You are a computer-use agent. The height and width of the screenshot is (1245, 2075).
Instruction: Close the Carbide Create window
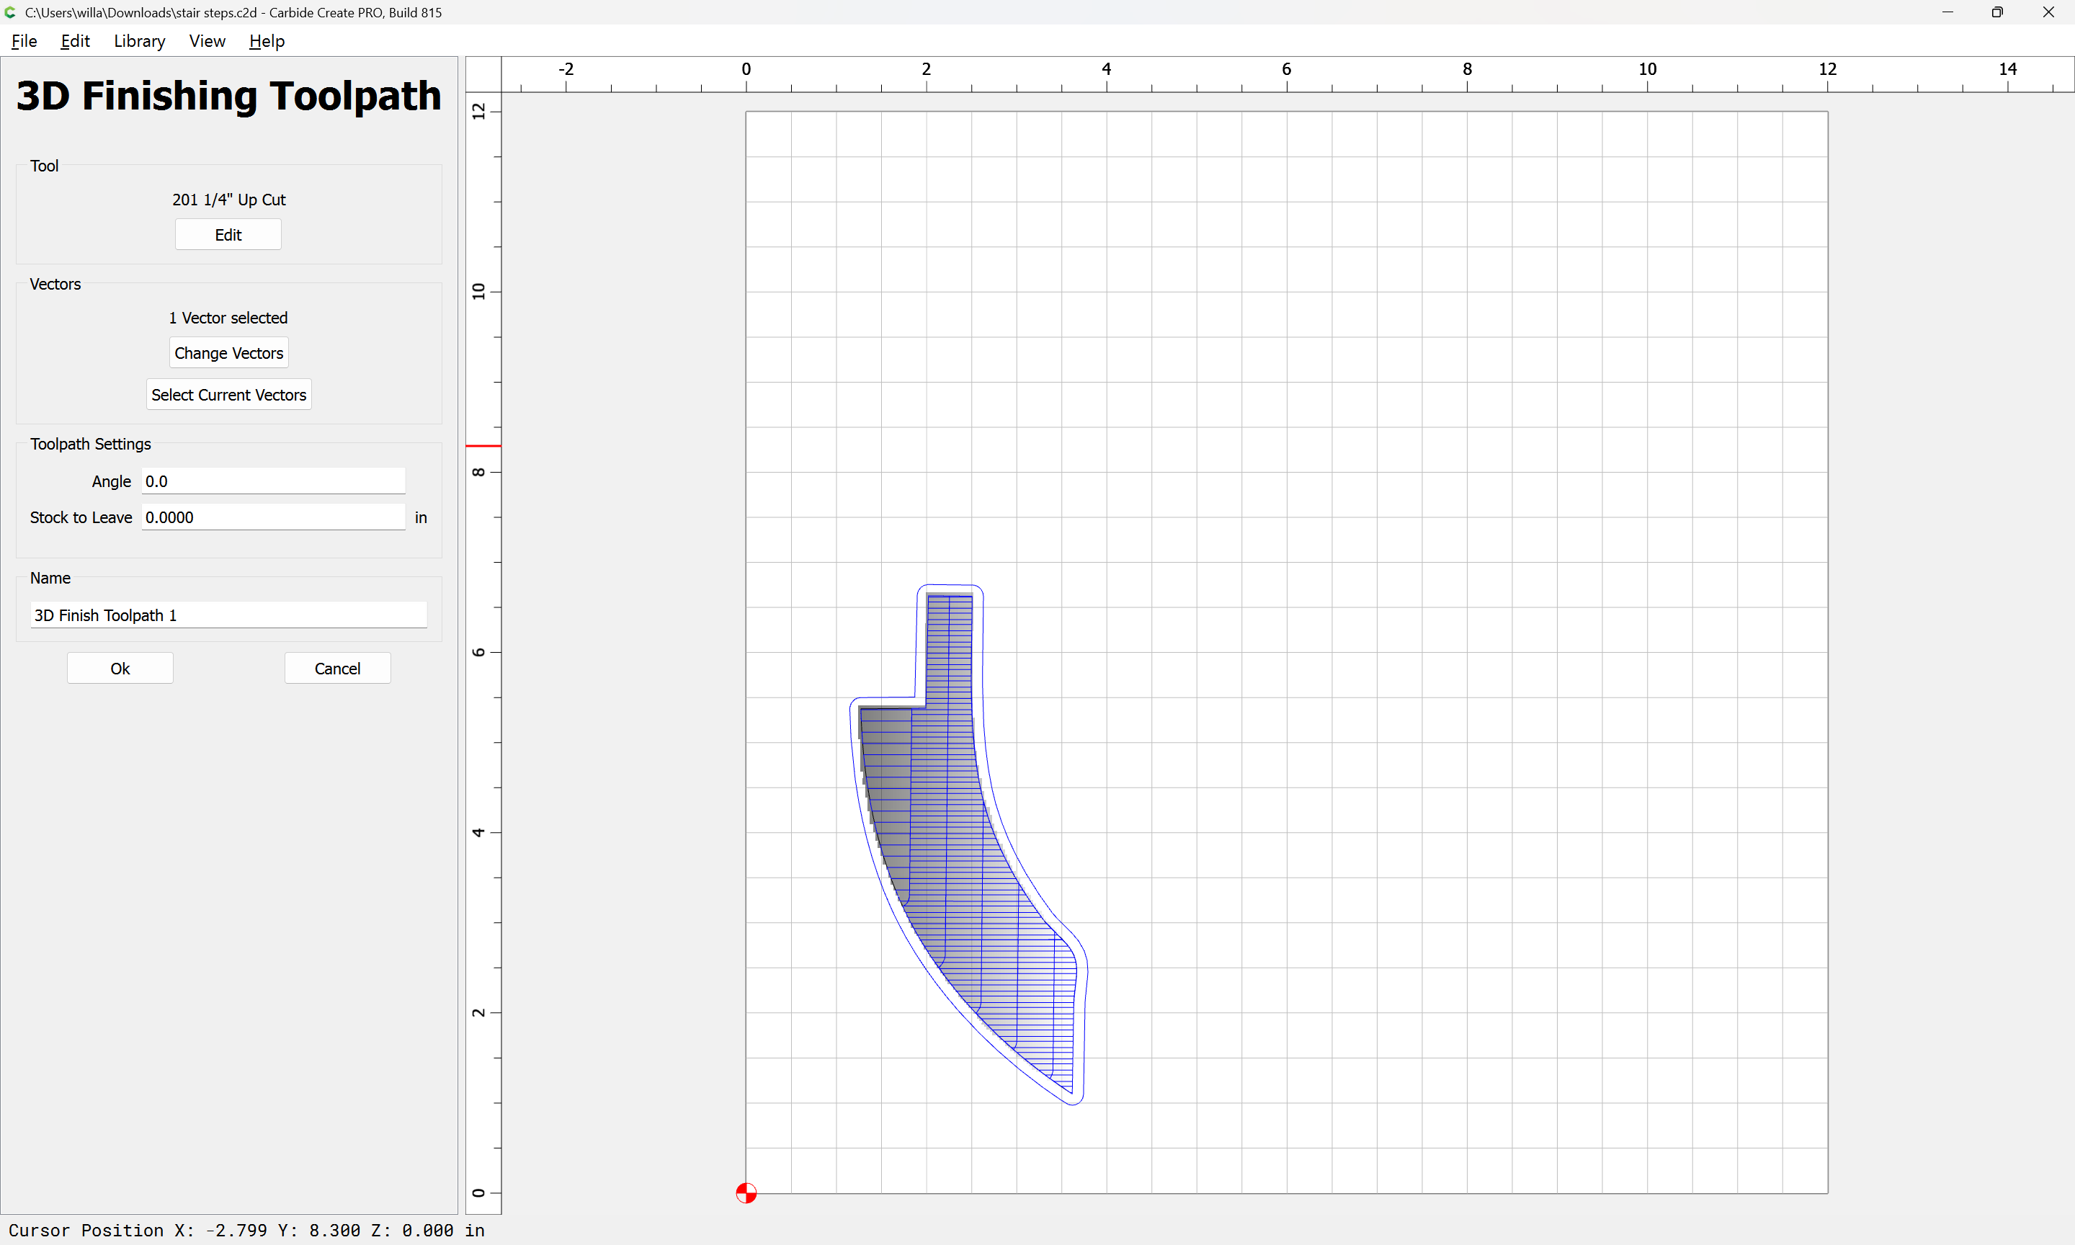2048,12
